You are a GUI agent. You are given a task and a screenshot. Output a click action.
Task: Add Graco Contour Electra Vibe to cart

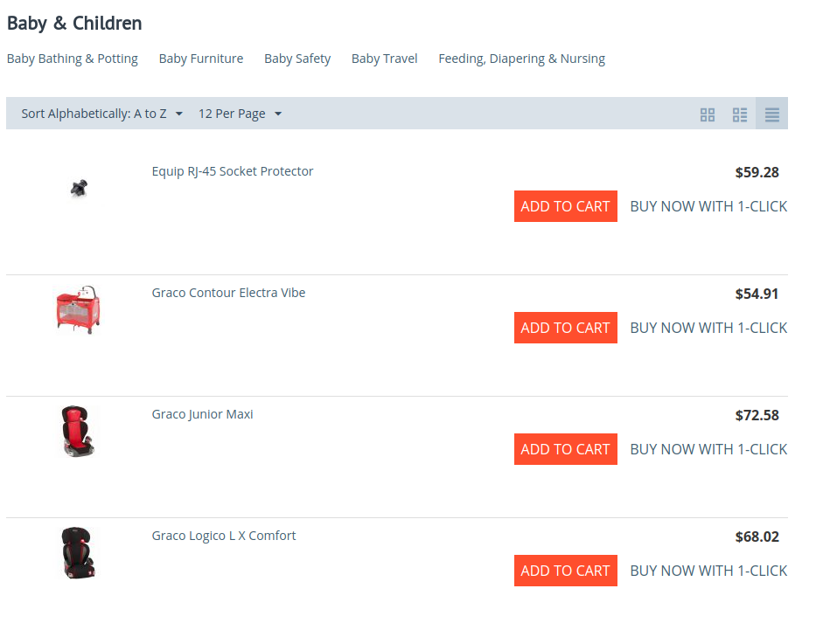pos(565,328)
